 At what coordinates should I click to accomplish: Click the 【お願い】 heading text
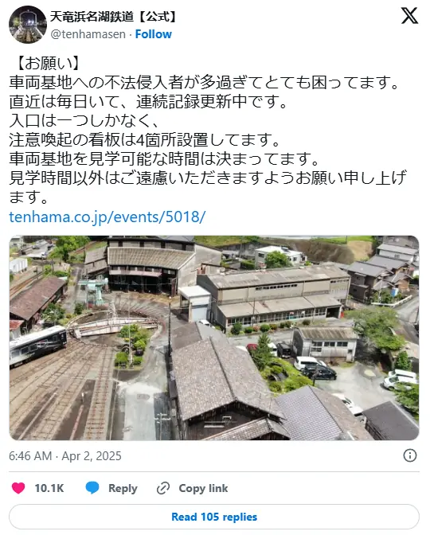click(x=45, y=63)
